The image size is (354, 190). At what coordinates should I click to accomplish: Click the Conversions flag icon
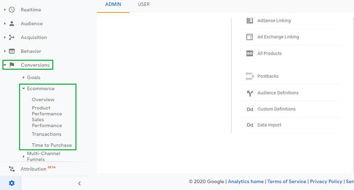click(12, 65)
